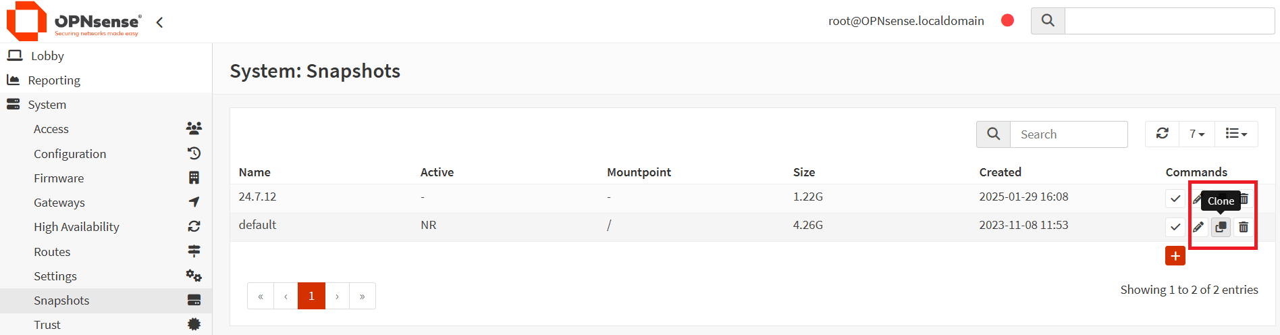The image size is (1280, 335).
Task: Open the column selection list dropdown
Action: pos(1236,134)
